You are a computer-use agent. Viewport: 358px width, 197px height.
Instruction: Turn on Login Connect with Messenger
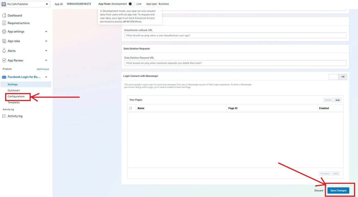click(x=338, y=77)
